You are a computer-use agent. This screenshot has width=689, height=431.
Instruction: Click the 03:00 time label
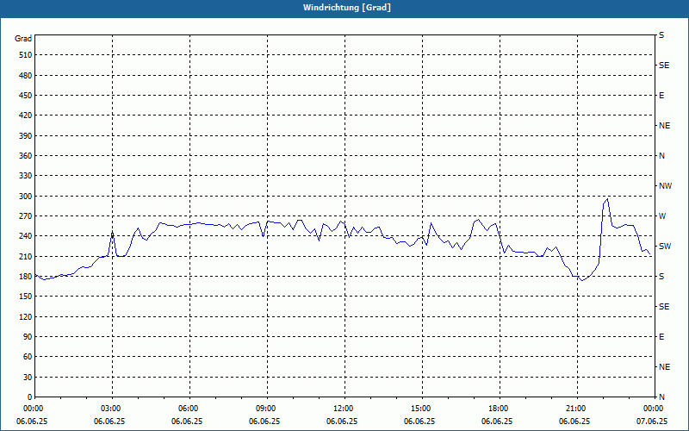tap(112, 409)
